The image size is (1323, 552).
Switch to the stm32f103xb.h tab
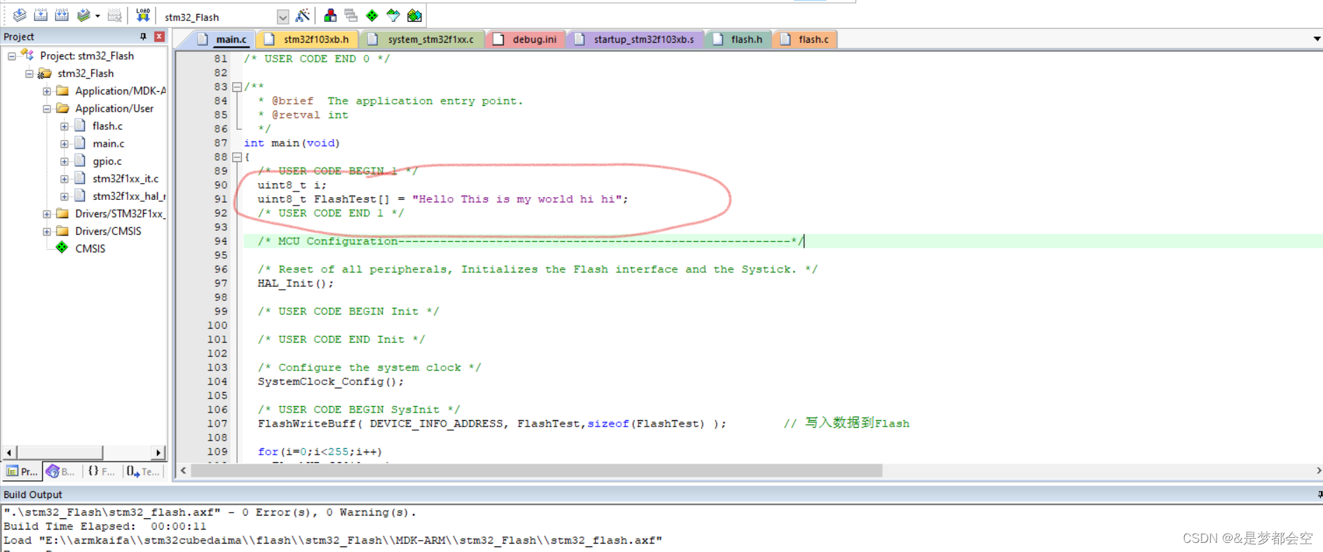[308, 39]
